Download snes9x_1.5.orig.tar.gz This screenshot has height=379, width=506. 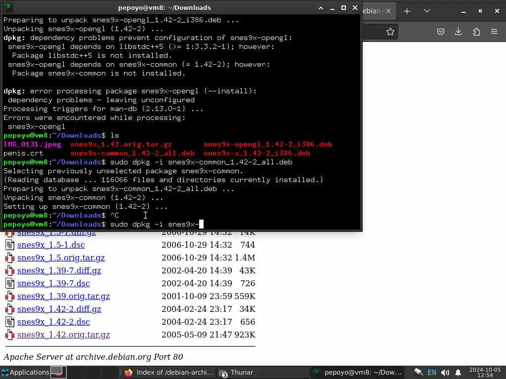click(x=61, y=258)
